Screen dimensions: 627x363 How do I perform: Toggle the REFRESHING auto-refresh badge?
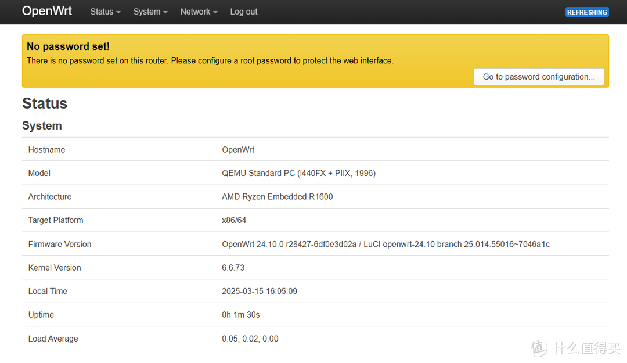tap(587, 12)
